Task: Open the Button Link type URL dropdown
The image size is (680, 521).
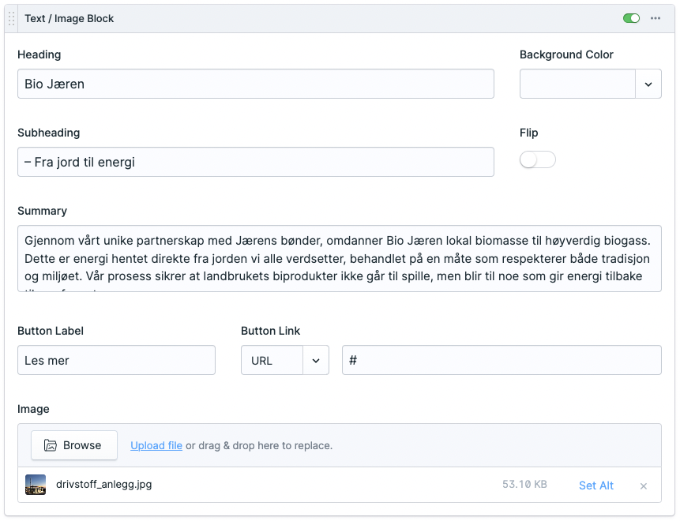Action: click(284, 361)
